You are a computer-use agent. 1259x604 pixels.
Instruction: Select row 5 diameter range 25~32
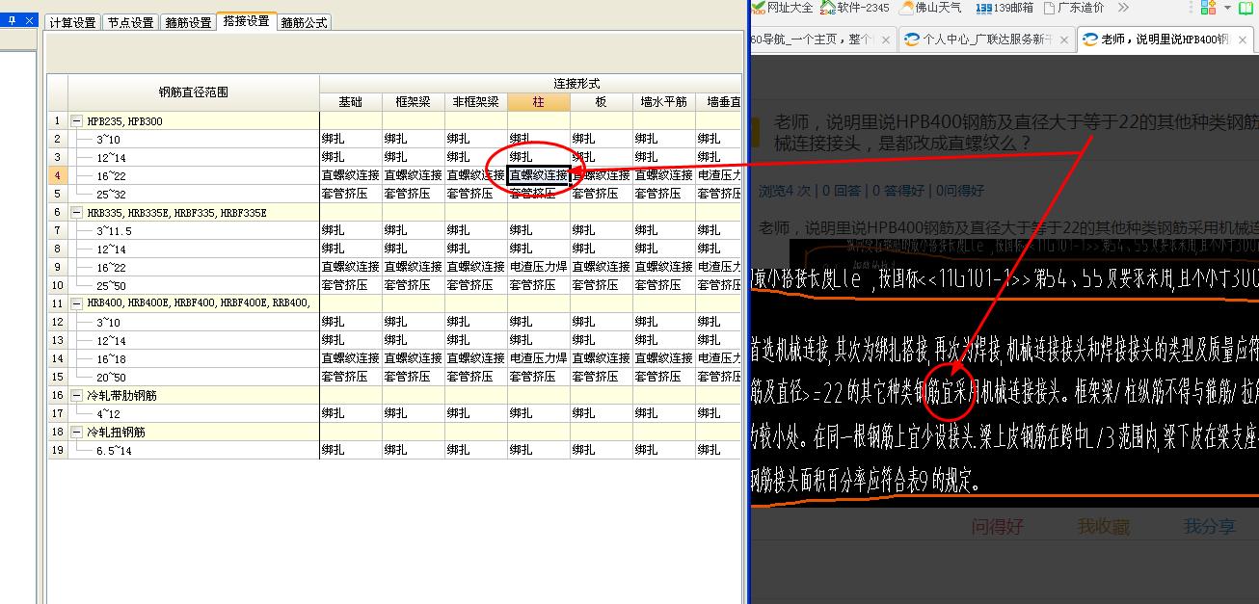pos(194,194)
